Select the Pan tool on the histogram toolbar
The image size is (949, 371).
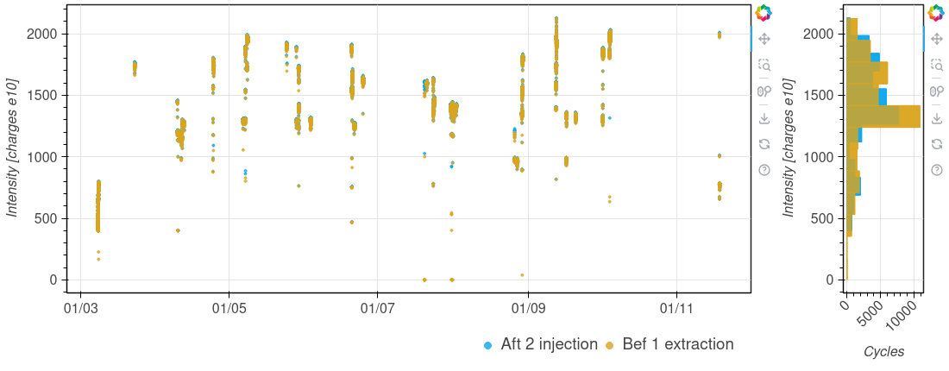[x=936, y=39]
